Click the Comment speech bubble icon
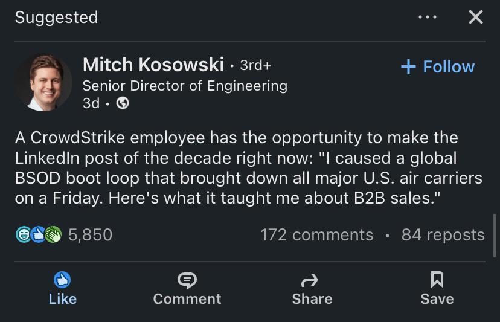This screenshot has height=322, width=500. (187, 280)
